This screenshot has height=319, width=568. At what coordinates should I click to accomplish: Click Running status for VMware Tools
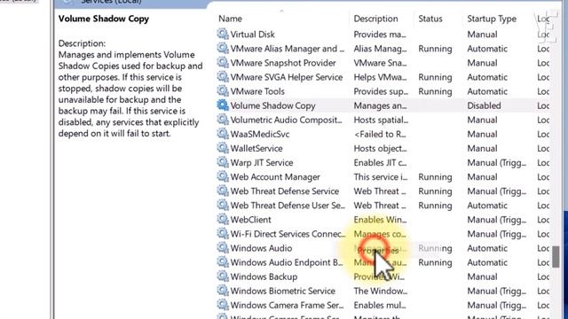click(435, 91)
